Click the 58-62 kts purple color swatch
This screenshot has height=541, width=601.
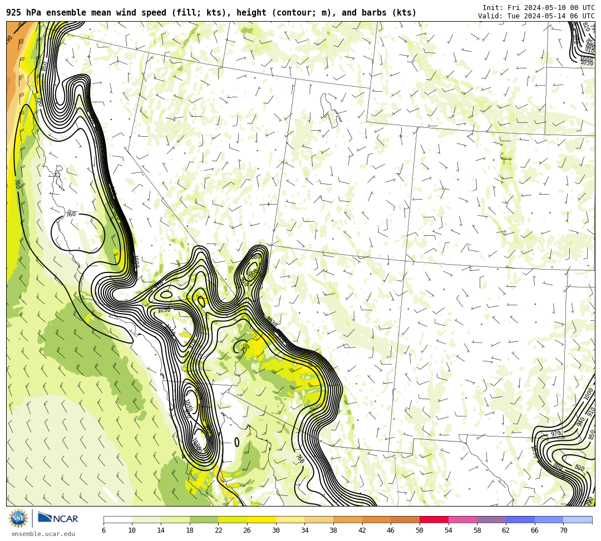click(x=491, y=519)
